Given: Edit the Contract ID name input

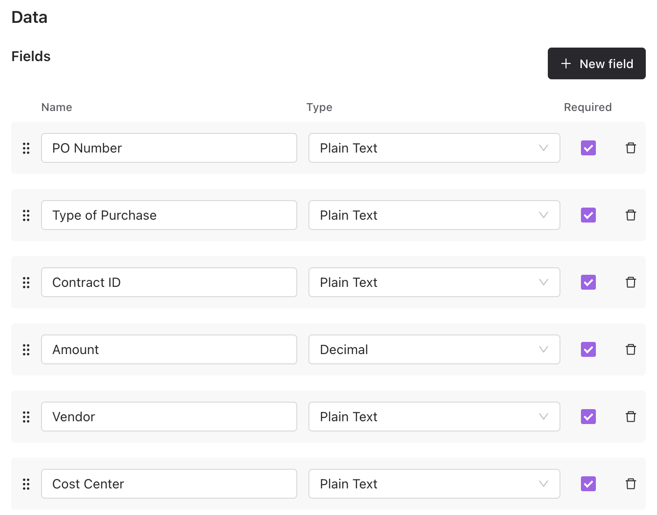Looking at the screenshot, I should [x=169, y=282].
